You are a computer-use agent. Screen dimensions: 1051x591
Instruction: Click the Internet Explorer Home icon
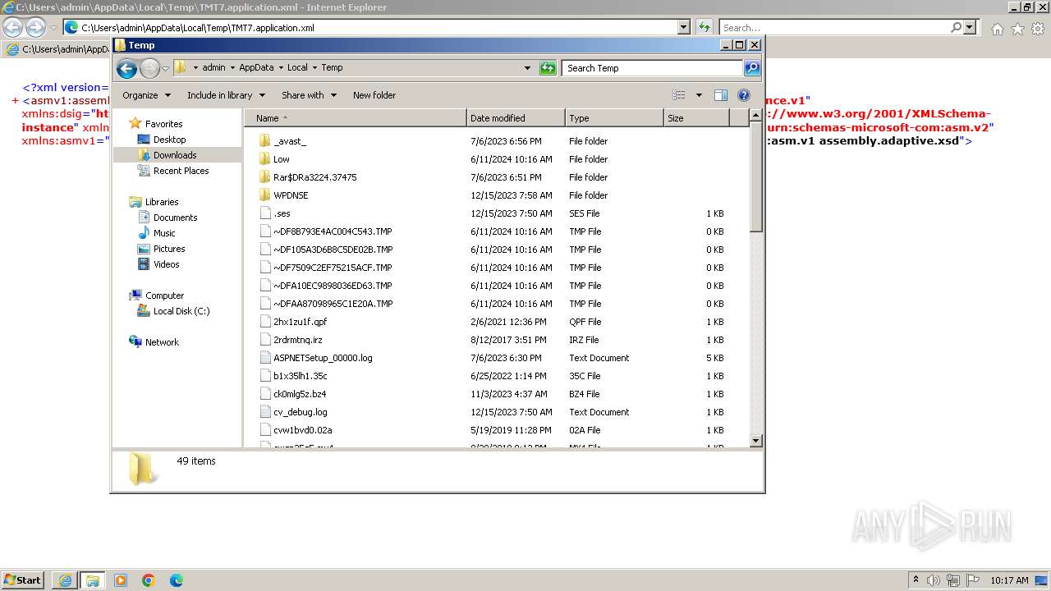point(997,29)
